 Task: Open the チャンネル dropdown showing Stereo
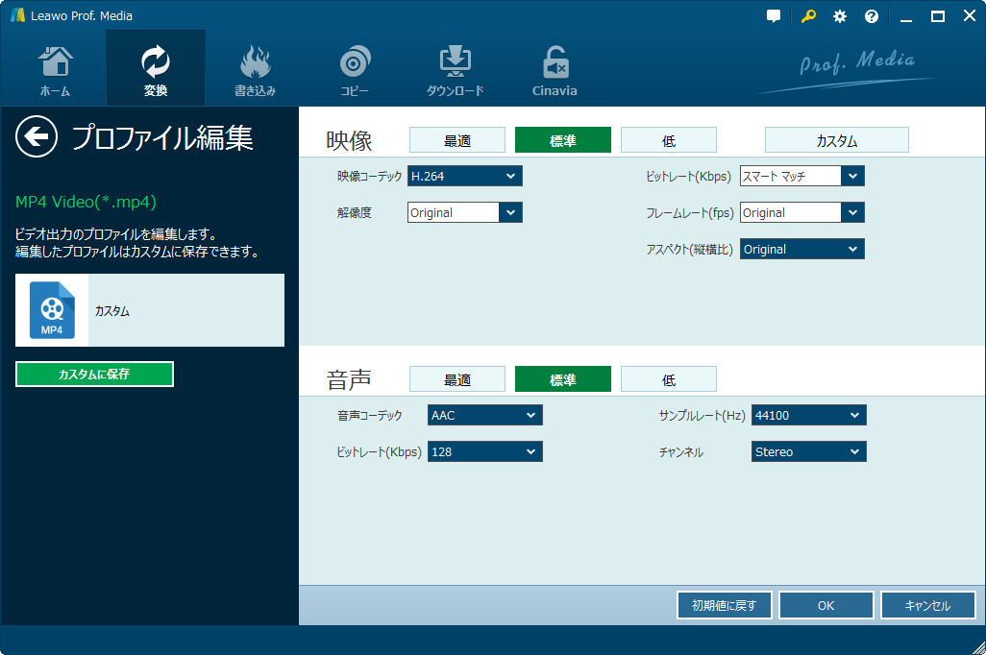(x=808, y=451)
